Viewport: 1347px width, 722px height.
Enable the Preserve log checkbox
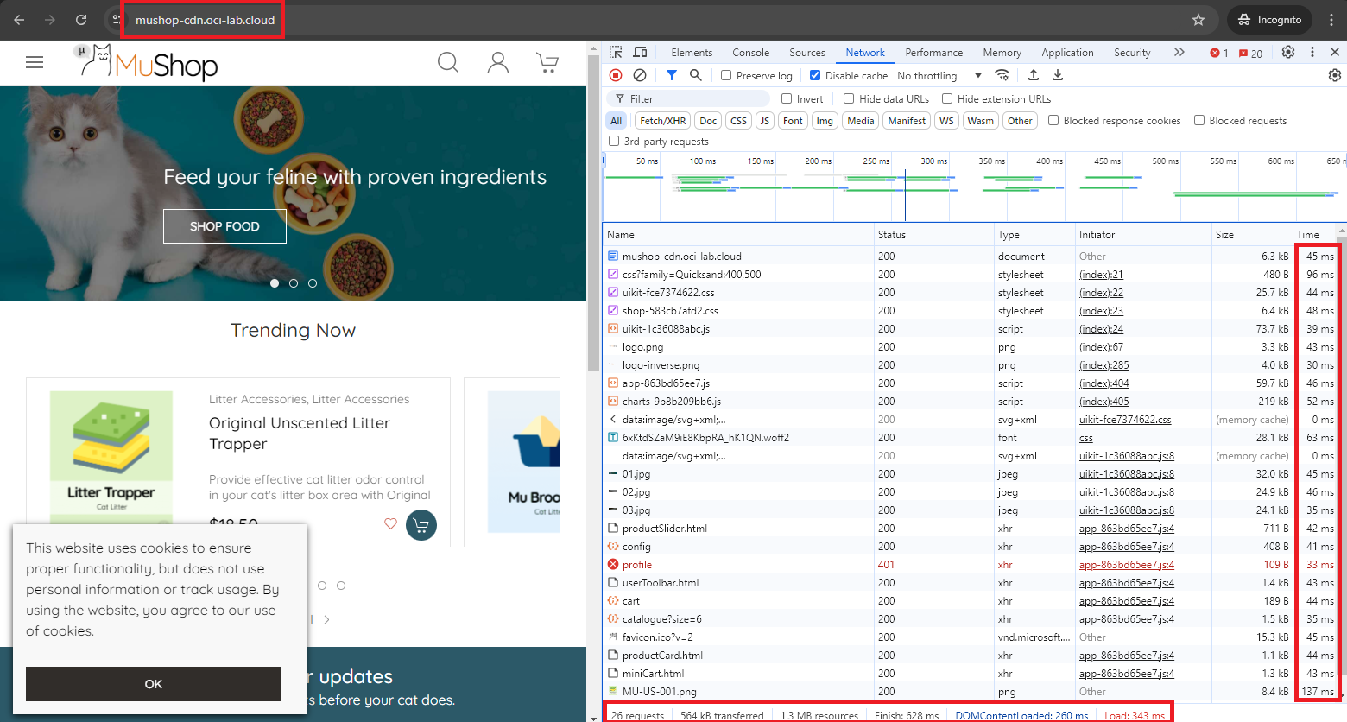pos(726,75)
